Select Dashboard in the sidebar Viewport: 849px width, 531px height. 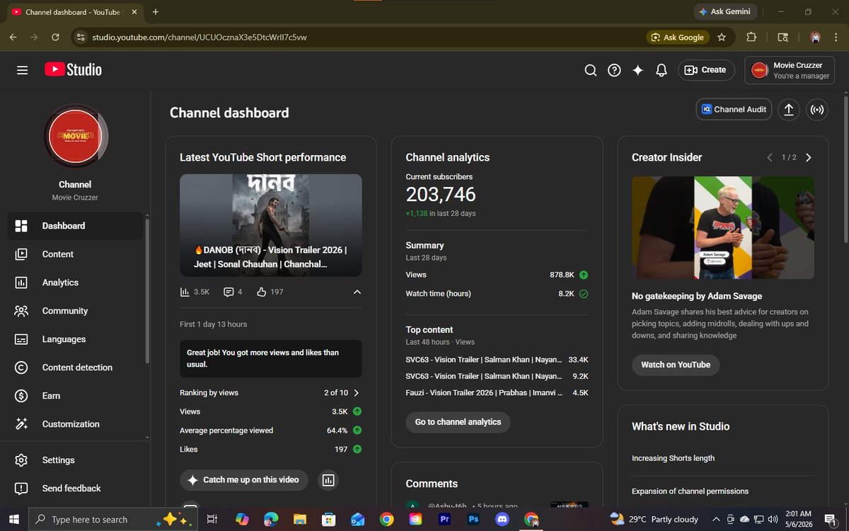[x=75, y=226]
